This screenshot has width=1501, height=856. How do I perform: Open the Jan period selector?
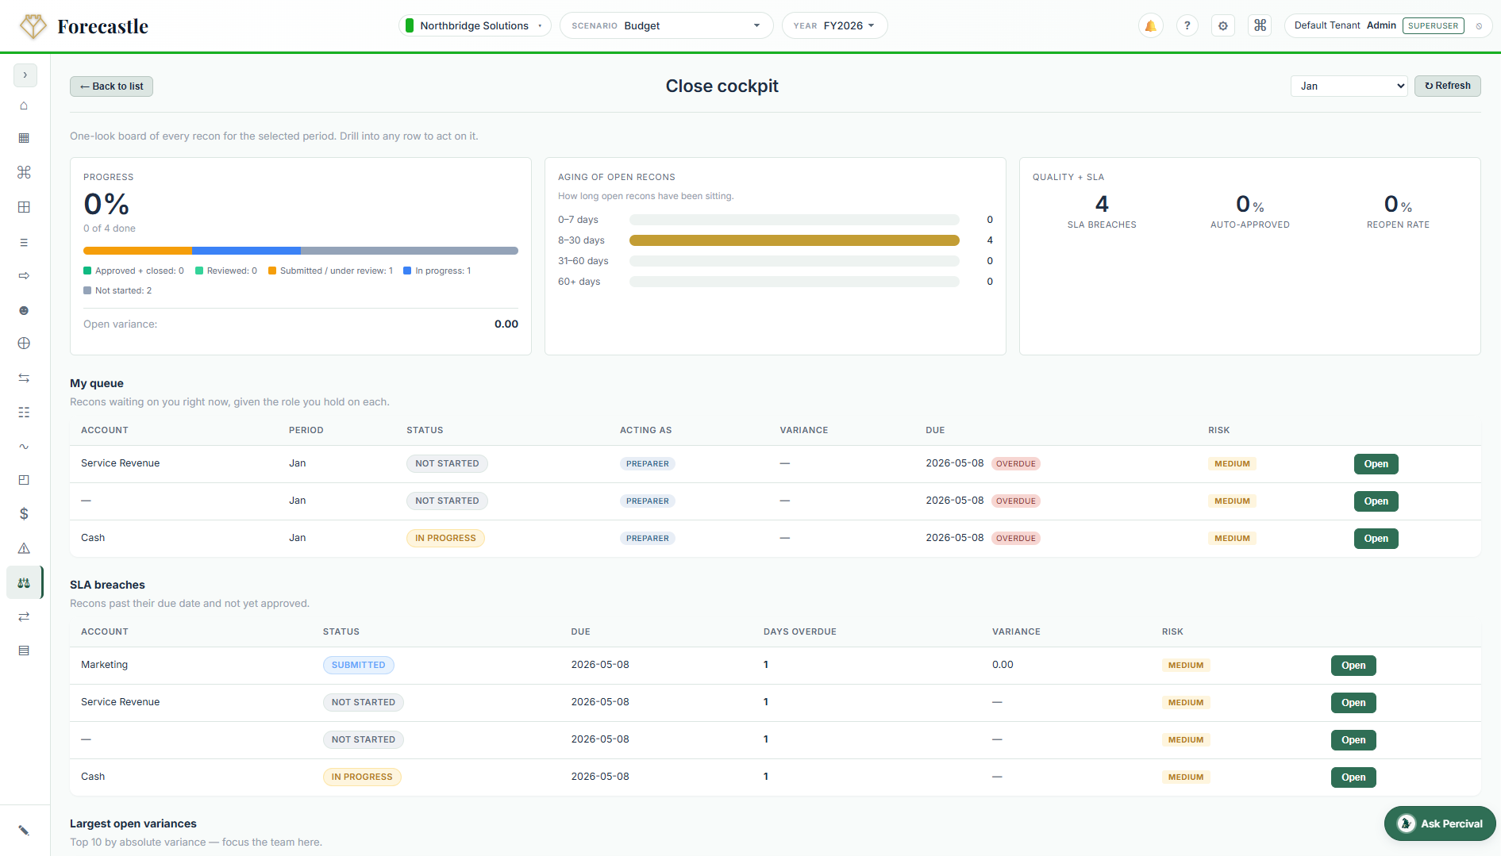point(1349,86)
